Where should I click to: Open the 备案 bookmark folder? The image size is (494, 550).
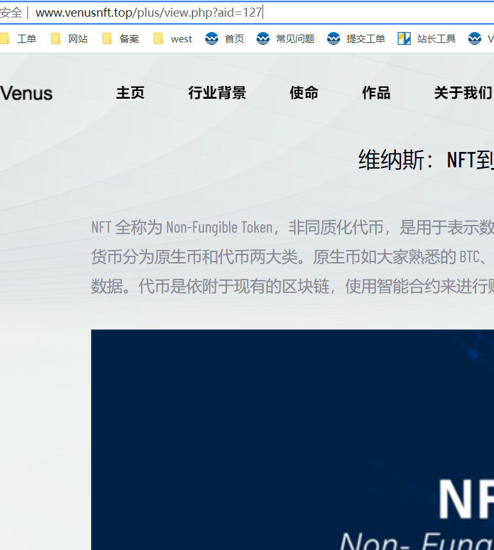tap(121, 39)
